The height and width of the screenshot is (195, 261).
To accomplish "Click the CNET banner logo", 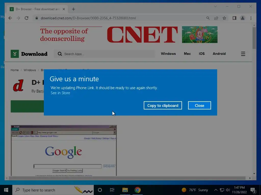I will [142, 35].
